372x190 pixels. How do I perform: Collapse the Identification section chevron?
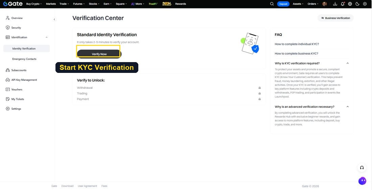tap(47, 37)
